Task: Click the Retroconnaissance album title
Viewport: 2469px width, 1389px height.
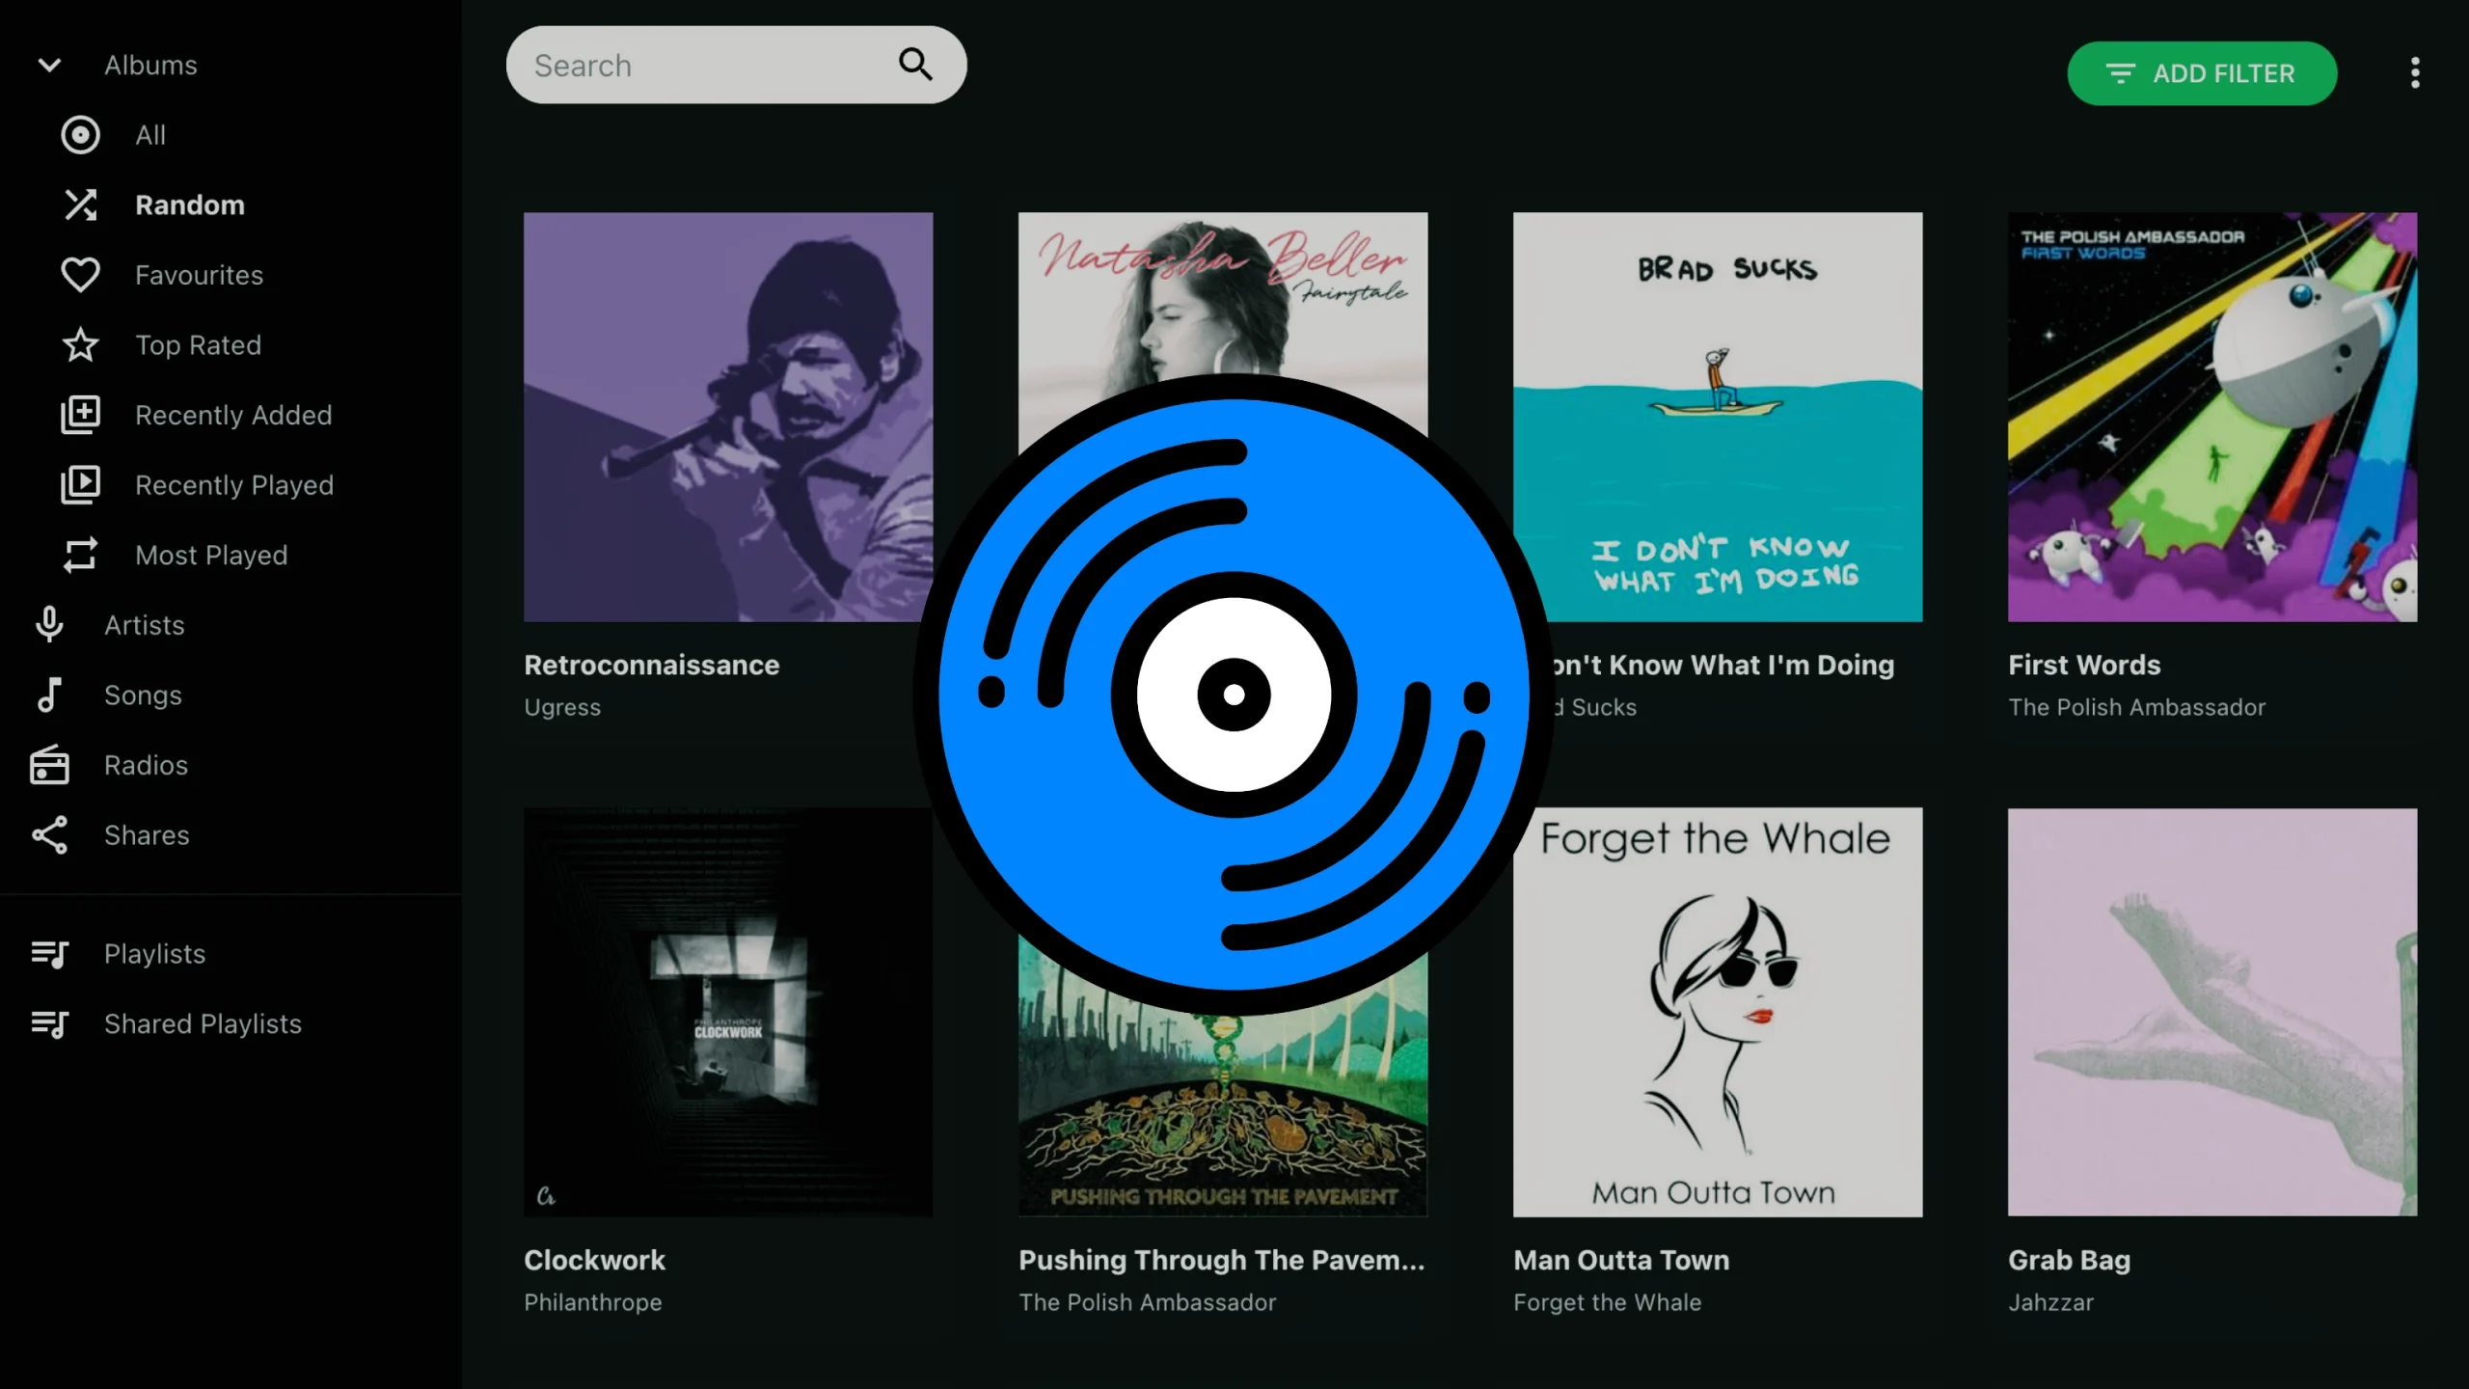Action: click(652, 665)
